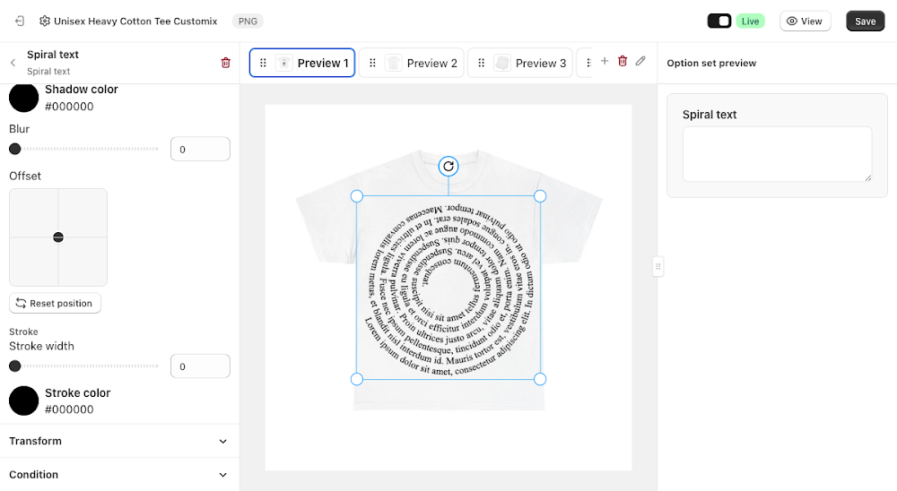Expand the Transform section
Viewport: 897px width, 491px height.
(119, 441)
